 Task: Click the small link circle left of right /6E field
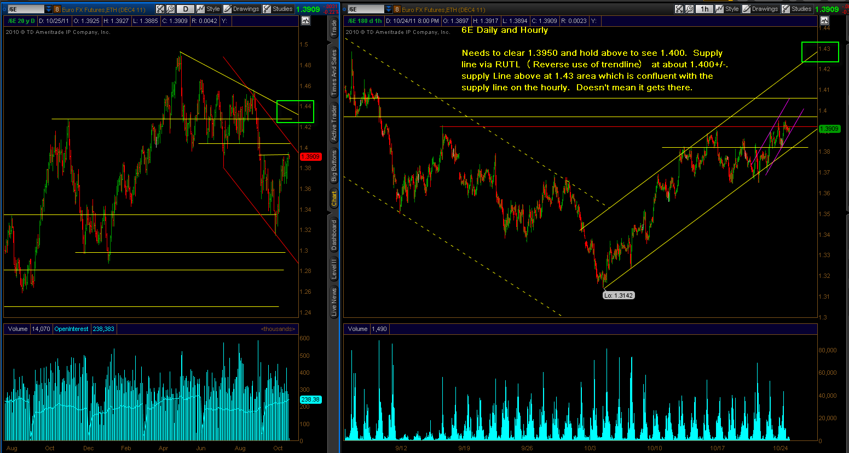click(x=345, y=9)
